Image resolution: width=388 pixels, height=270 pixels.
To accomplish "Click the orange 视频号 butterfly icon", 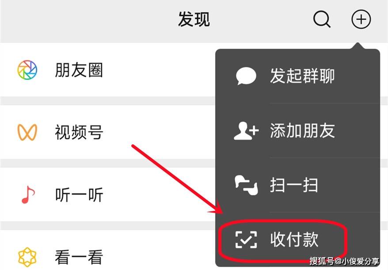I will click(x=27, y=132).
